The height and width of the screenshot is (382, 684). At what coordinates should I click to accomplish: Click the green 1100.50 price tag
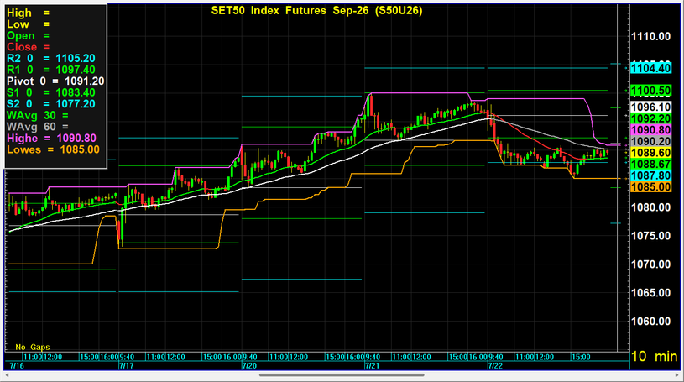point(650,91)
